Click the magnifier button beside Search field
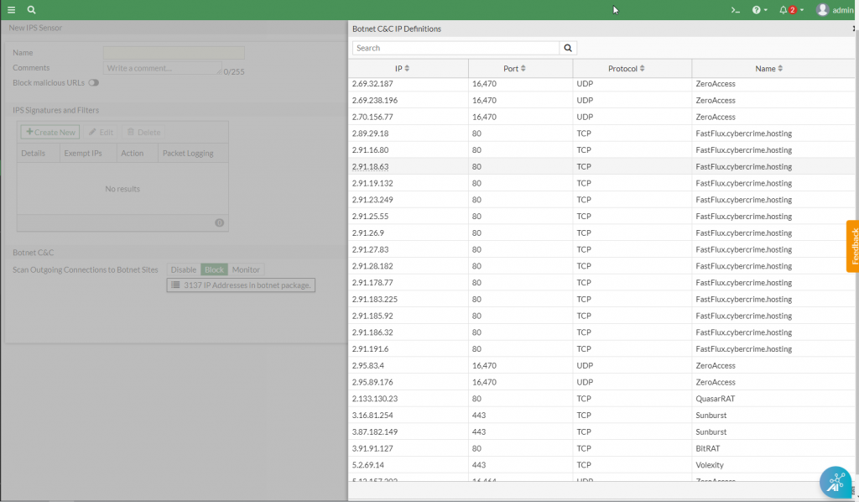Screen dimensions: 859x502 pos(569,49)
